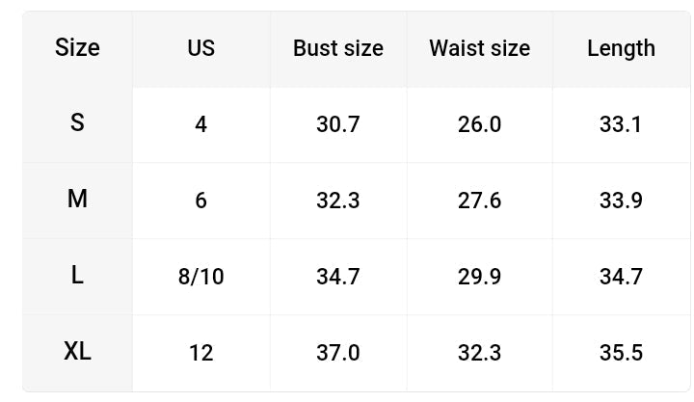Click bust size value 30.7
694x402 pixels.
338,124
